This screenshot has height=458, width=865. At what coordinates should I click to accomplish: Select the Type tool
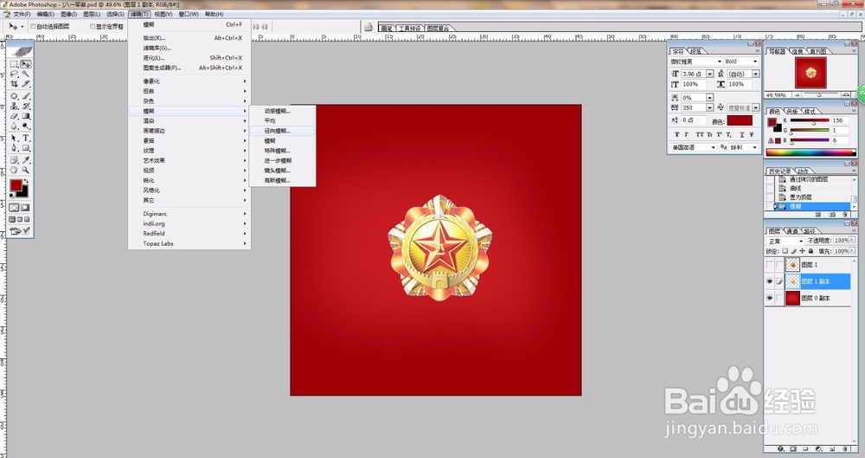(x=25, y=139)
